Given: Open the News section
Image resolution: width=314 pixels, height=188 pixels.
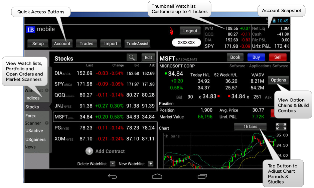Looking at the screenshot, I should coord(30,147).
